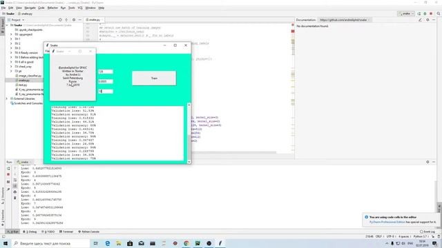Open the Python Console tab
442x248 pixels.
click(x=88, y=231)
